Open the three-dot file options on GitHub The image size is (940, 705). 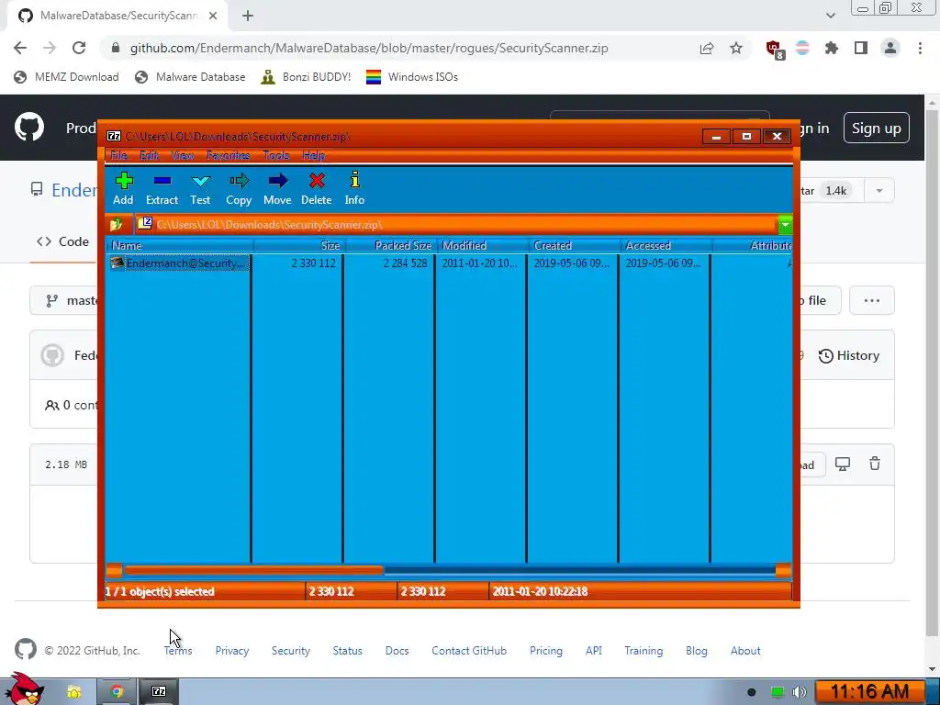[872, 300]
